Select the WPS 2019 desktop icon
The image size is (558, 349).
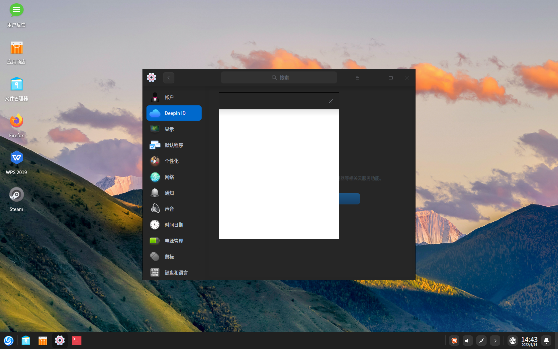coord(16,163)
